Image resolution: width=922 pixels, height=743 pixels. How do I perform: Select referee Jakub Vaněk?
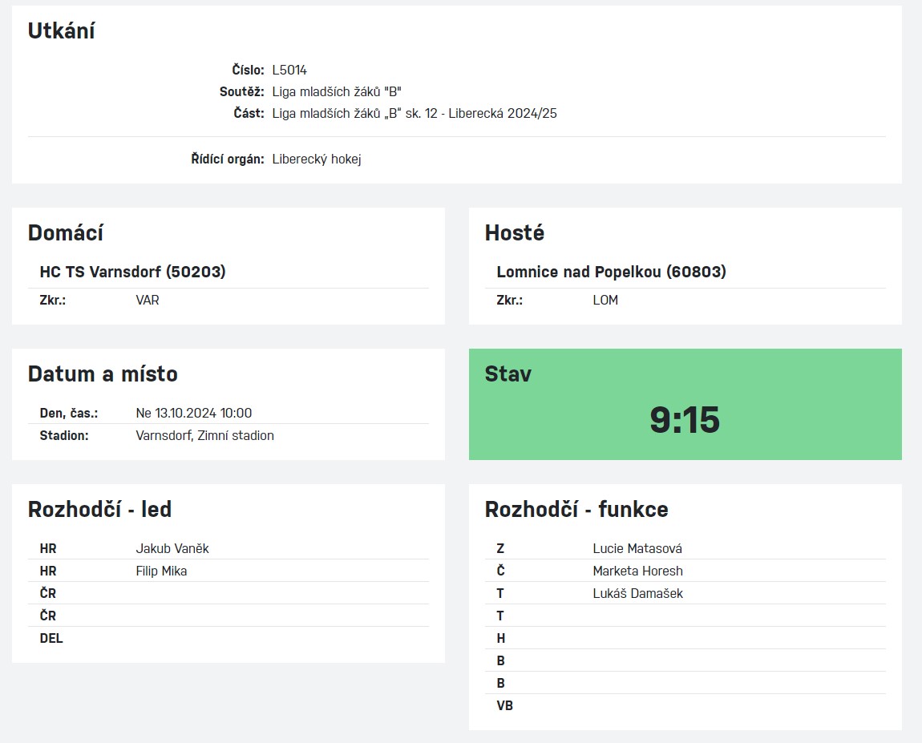tap(172, 548)
